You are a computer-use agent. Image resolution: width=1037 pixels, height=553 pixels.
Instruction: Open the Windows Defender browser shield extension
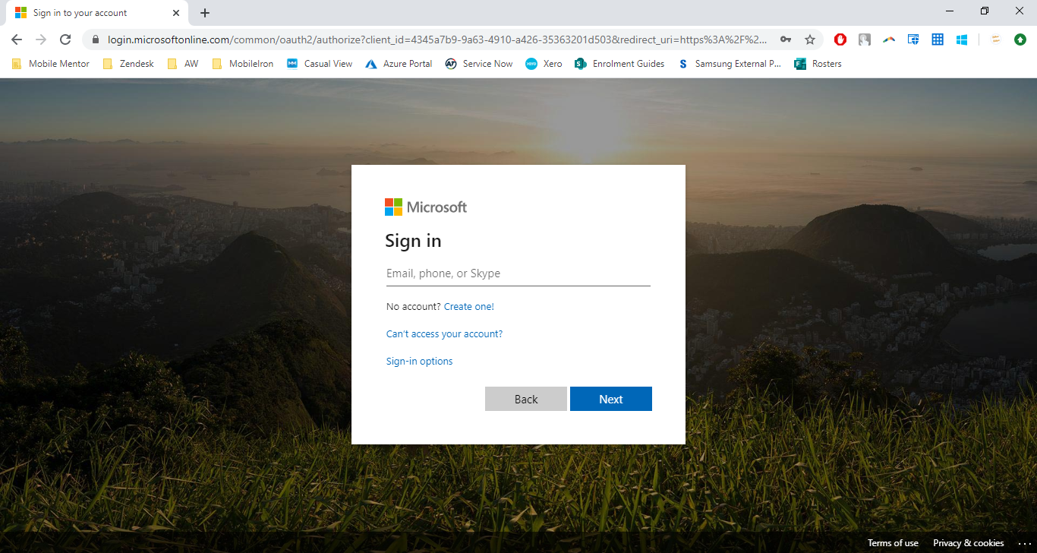pyautogui.click(x=913, y=39)
